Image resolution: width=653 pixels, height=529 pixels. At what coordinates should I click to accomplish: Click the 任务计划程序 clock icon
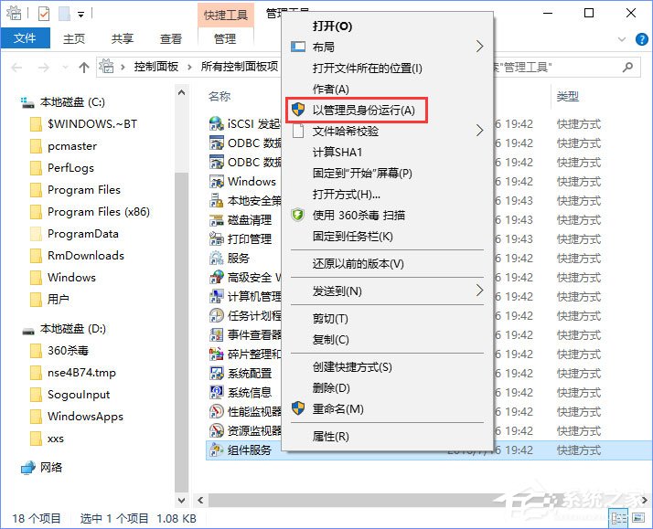click(217, 315)
